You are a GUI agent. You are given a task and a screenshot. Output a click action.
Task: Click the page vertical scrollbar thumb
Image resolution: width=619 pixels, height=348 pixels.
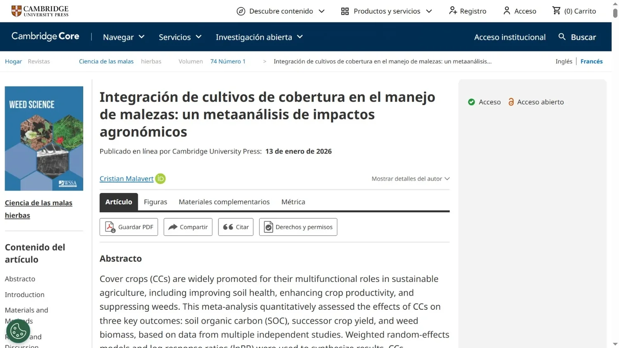click(x=615, y=12)
